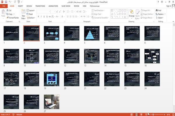Expand the Select dropdown in Editing
The width and height of the screenshot is (175, 116).
[160, 18]
